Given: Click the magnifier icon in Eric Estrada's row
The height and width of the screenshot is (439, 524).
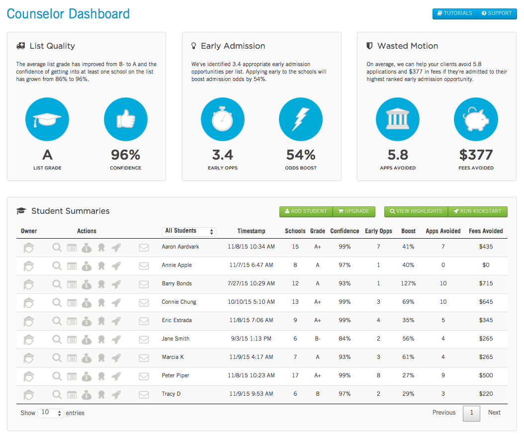Looking at the screenshot, I should tap(57, 321).
